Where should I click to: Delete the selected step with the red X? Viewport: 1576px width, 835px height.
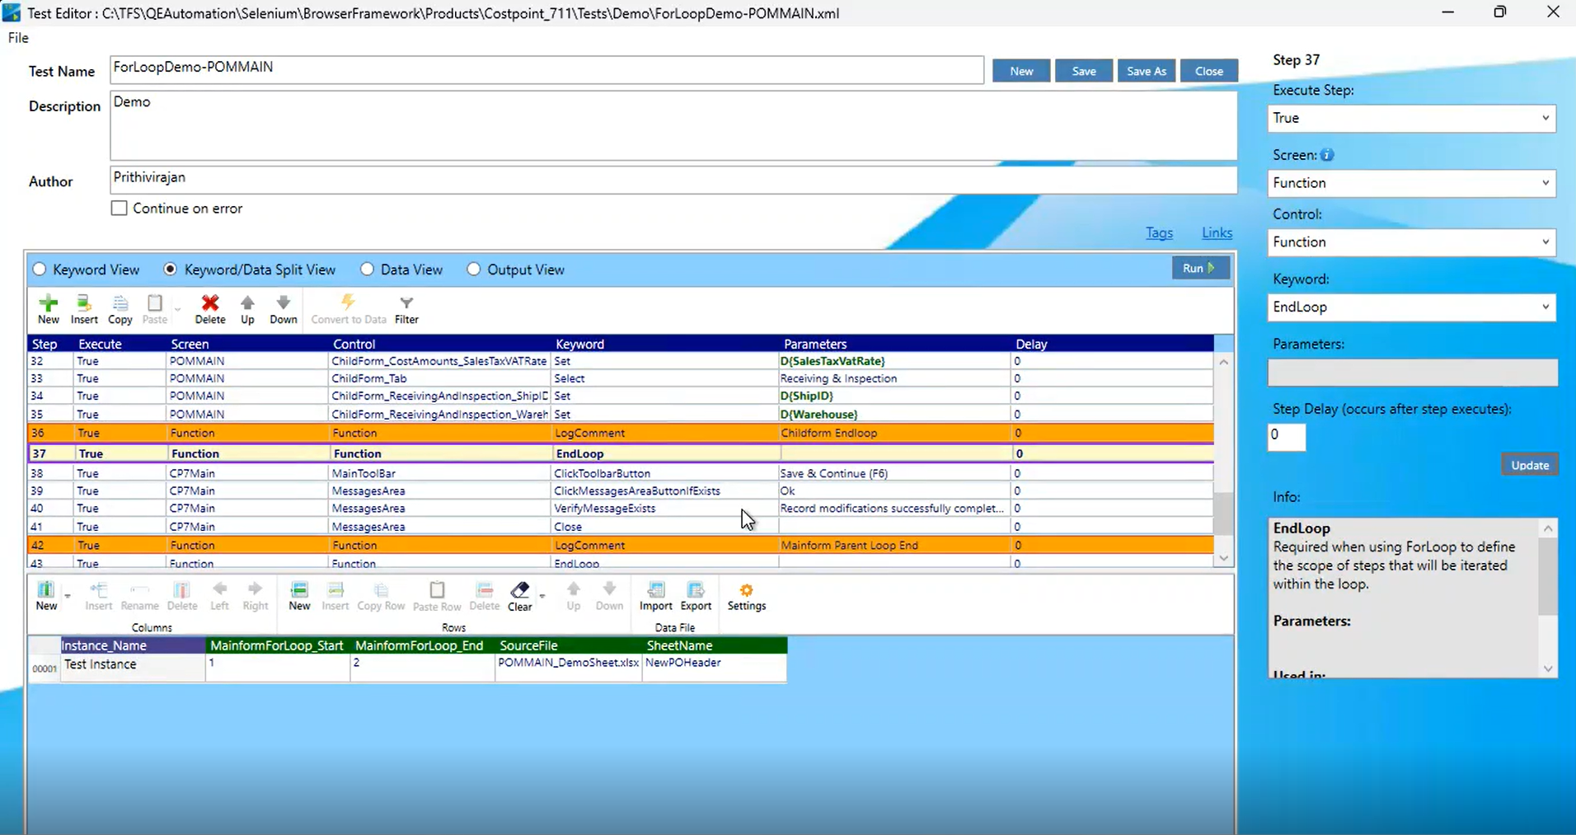click(210, 309)
